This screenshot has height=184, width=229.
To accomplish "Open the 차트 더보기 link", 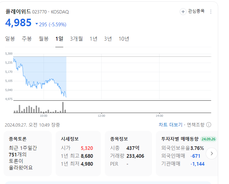I will 170,125.
